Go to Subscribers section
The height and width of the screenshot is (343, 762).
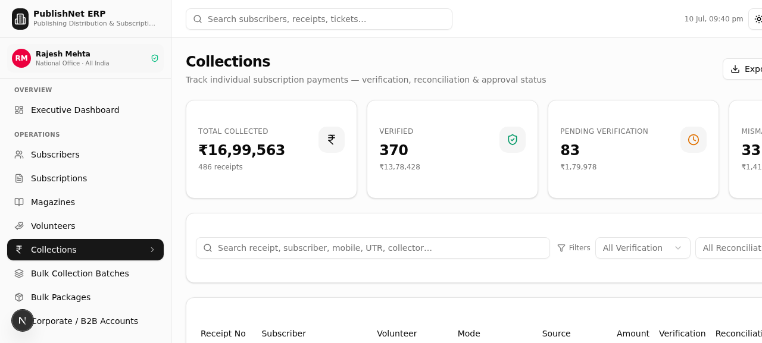click(x=85, y=155)
